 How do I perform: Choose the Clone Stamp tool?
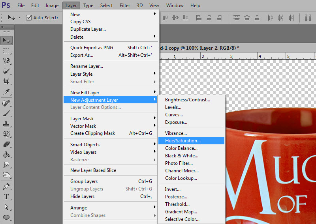pyautogui.click(x=6, y=123)
